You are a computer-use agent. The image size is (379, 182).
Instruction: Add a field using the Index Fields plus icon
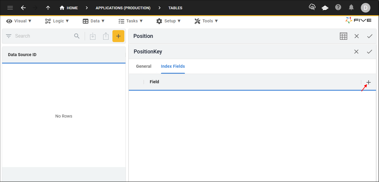369,82
